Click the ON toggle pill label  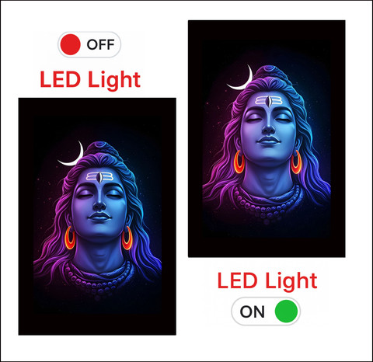click(252, 312)
